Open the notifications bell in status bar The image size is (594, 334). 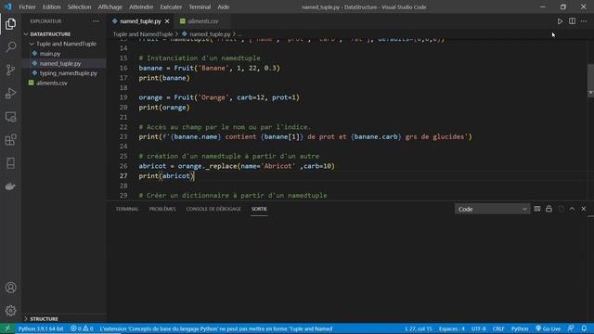(584, 328)
